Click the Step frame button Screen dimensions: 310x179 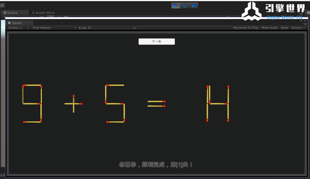coord(194,6)
